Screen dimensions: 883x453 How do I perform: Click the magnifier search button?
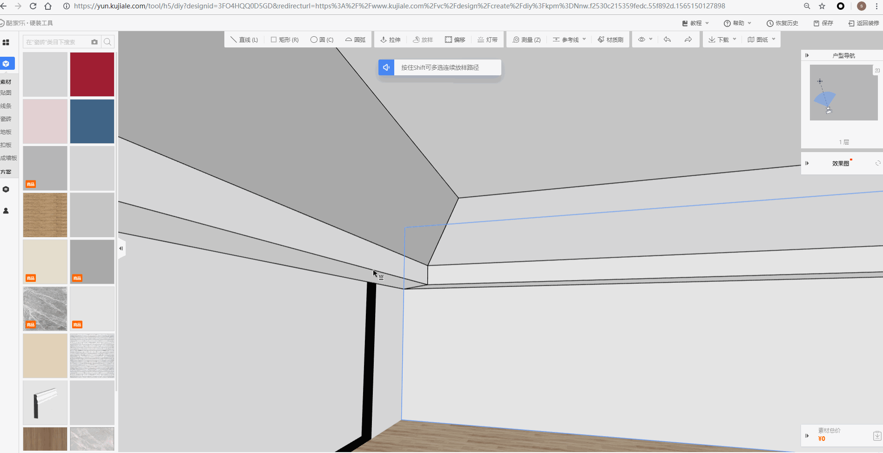click(x=108, y=42)
